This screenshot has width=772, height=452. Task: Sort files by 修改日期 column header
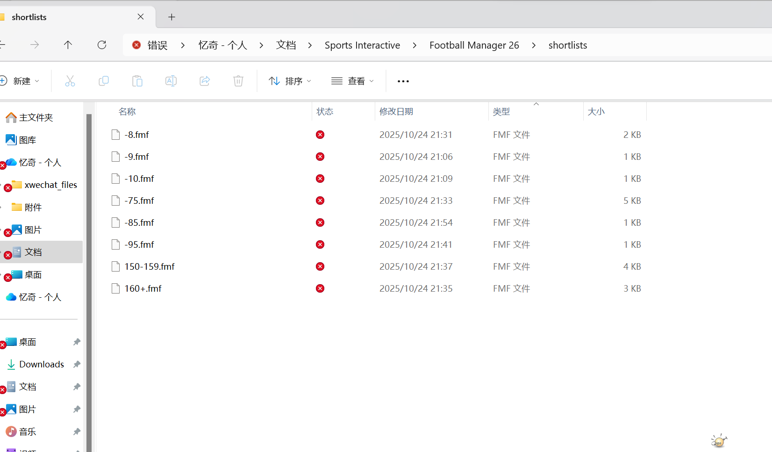[x=396, y=112]
